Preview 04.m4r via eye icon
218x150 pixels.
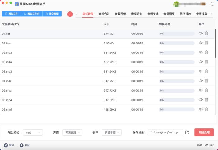click(201, 81)
